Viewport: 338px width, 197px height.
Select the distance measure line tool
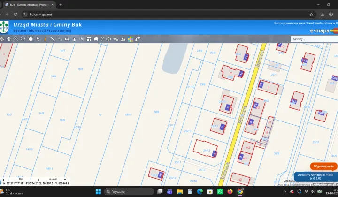click(53, 39)
